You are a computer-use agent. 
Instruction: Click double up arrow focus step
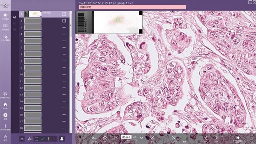(105, 138)
